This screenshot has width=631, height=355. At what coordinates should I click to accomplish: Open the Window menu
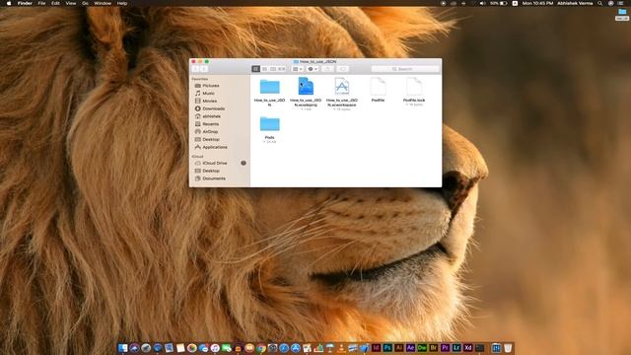(103, 3)
